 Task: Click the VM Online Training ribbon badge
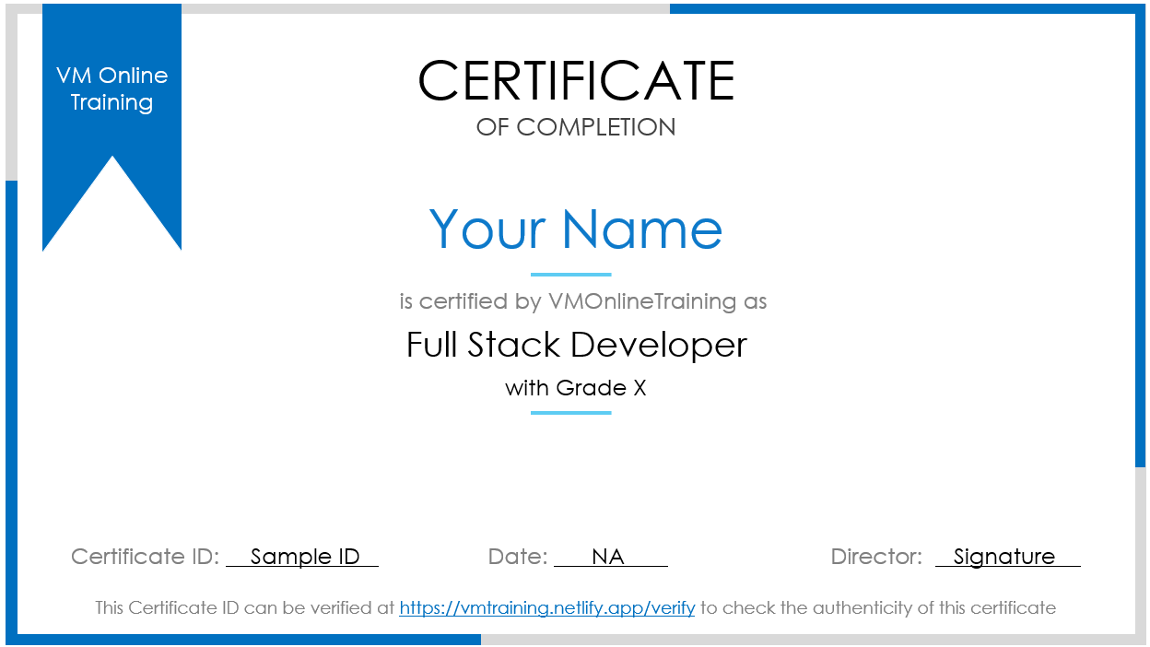111,88
